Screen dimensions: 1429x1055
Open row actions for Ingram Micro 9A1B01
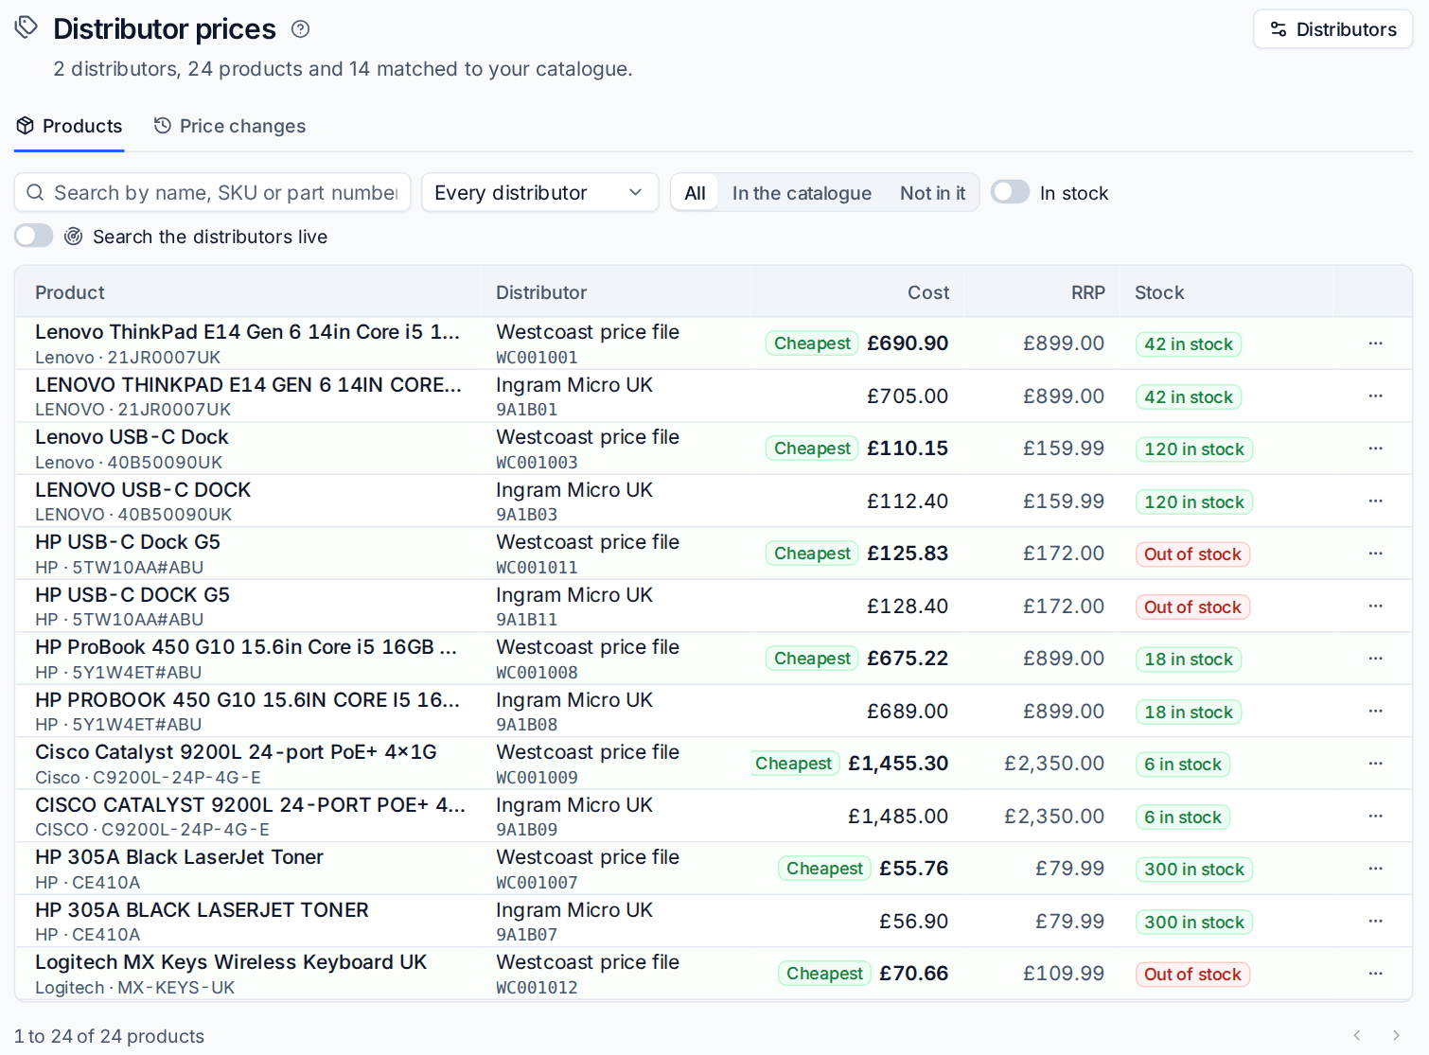[1375, 396]
